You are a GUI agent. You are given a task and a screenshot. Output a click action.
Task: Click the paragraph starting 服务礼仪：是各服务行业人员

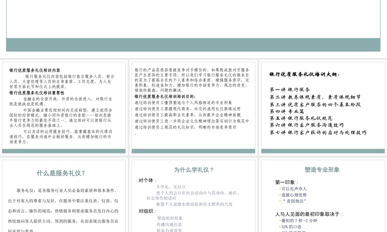coord(63,211)
